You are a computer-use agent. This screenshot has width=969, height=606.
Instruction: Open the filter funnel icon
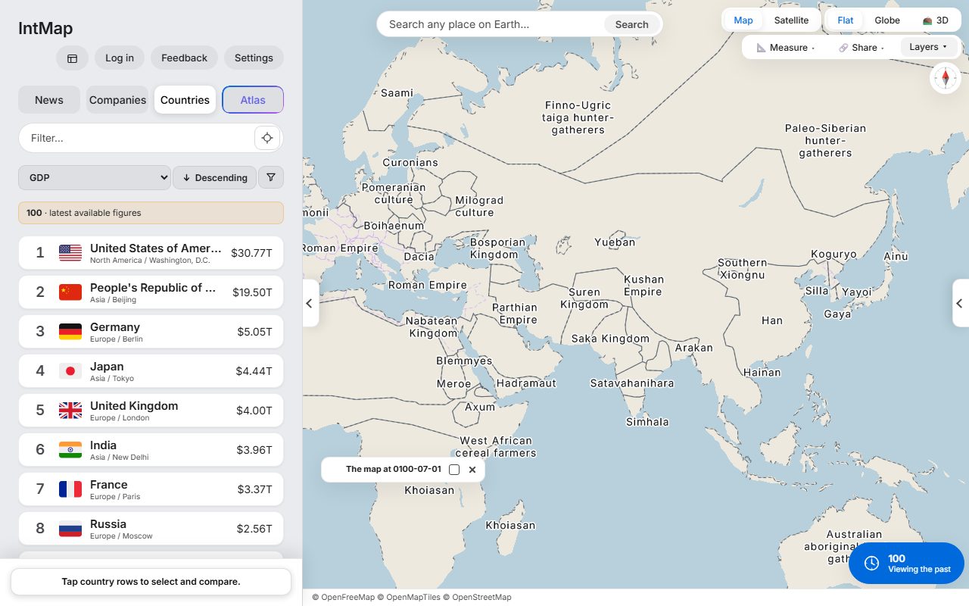tap(271, 177)
